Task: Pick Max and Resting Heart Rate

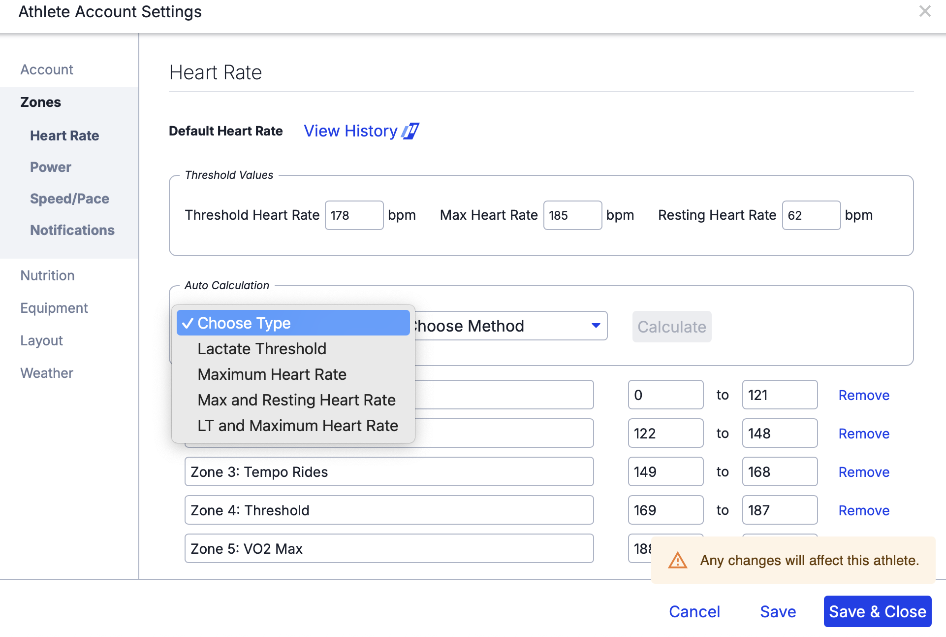Action: [293, 400]
